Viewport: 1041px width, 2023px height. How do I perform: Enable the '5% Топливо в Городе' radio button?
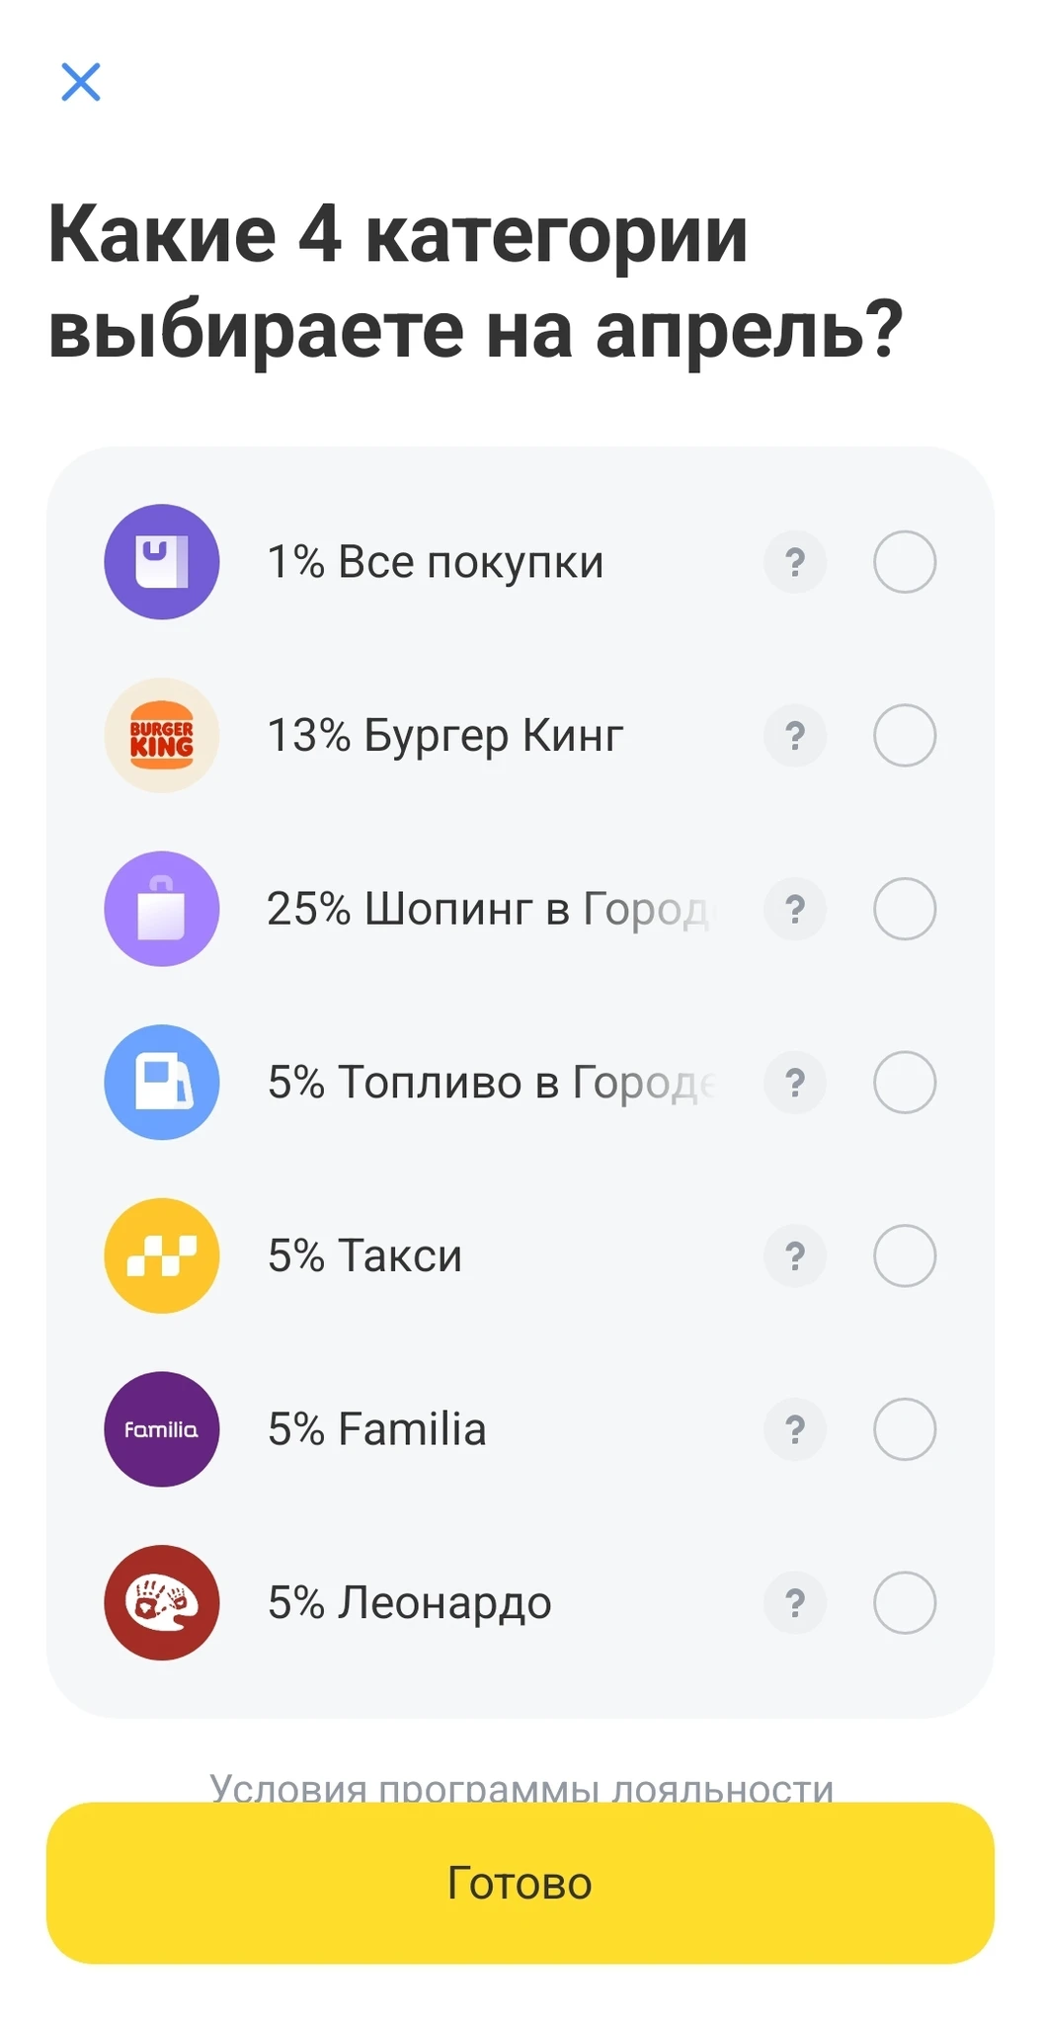coord(905,1083)
